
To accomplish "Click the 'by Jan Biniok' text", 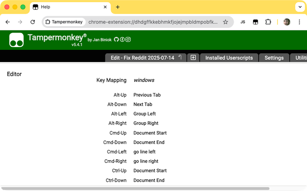I will (x=100, y=40).
